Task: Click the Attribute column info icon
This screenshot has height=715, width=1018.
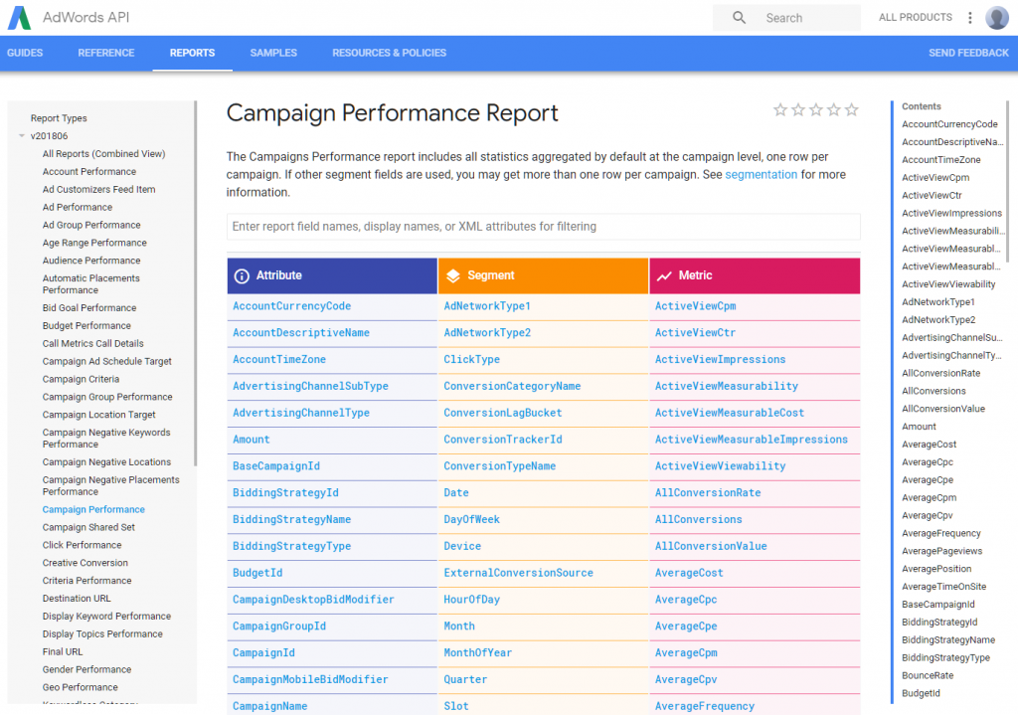Action: coord(242,276)
